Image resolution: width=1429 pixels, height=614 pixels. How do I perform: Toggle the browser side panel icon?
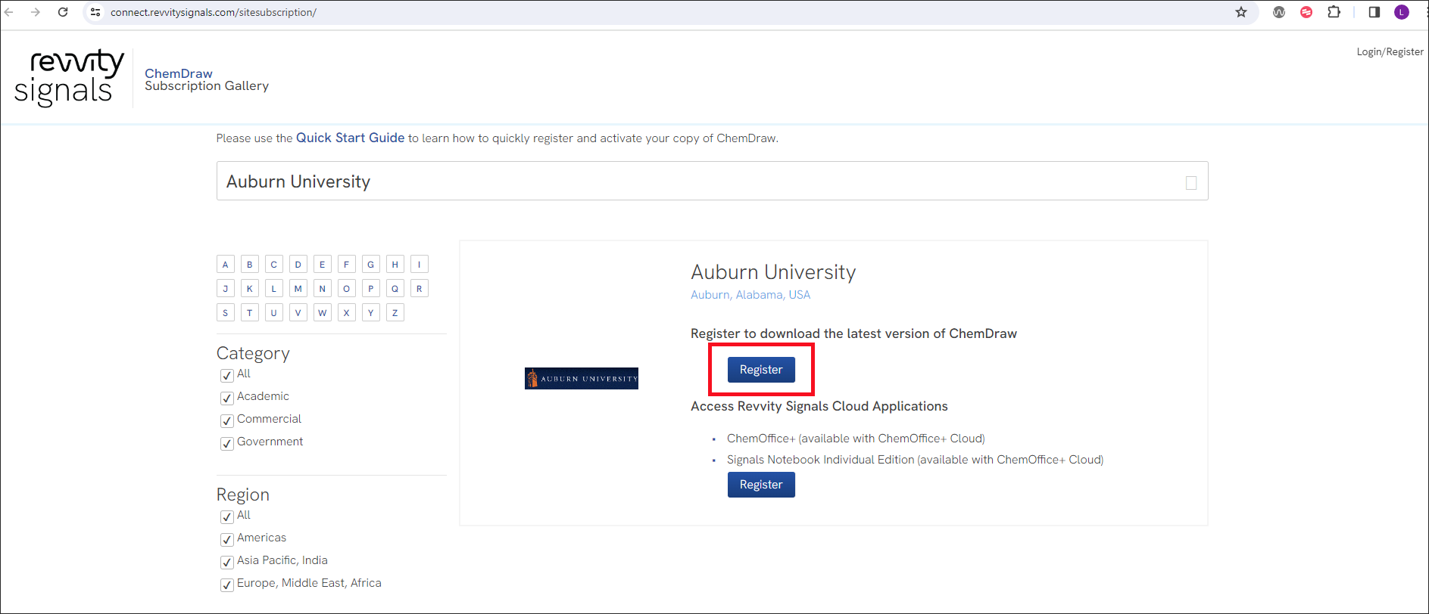point(1374,12)
